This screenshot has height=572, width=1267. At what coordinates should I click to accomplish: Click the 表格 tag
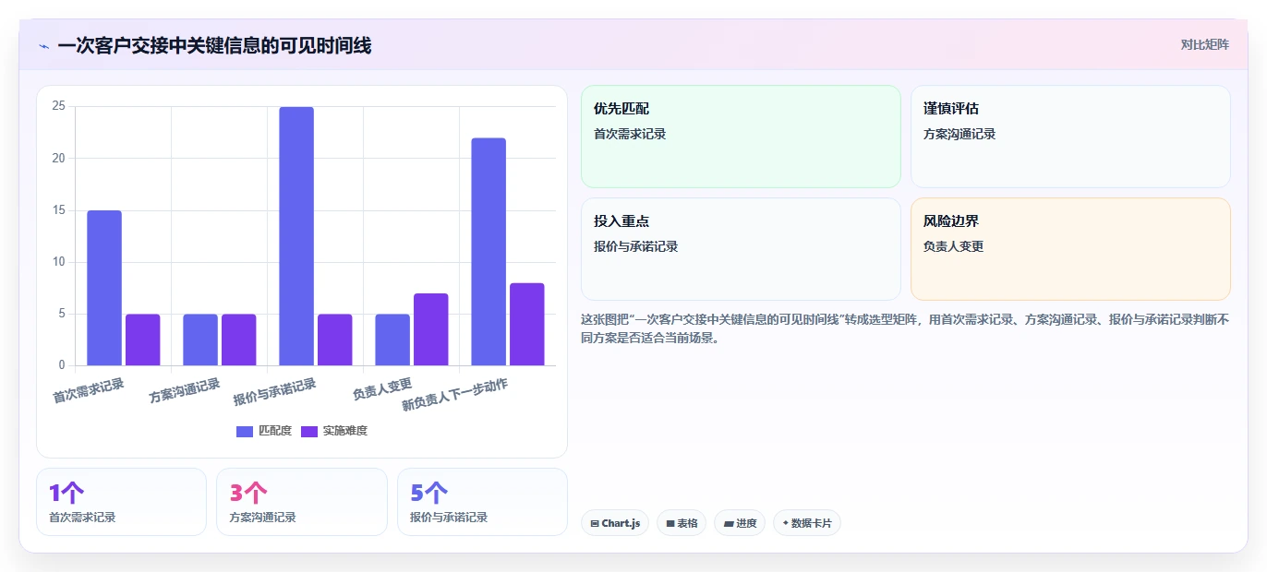tap(682, 523)
